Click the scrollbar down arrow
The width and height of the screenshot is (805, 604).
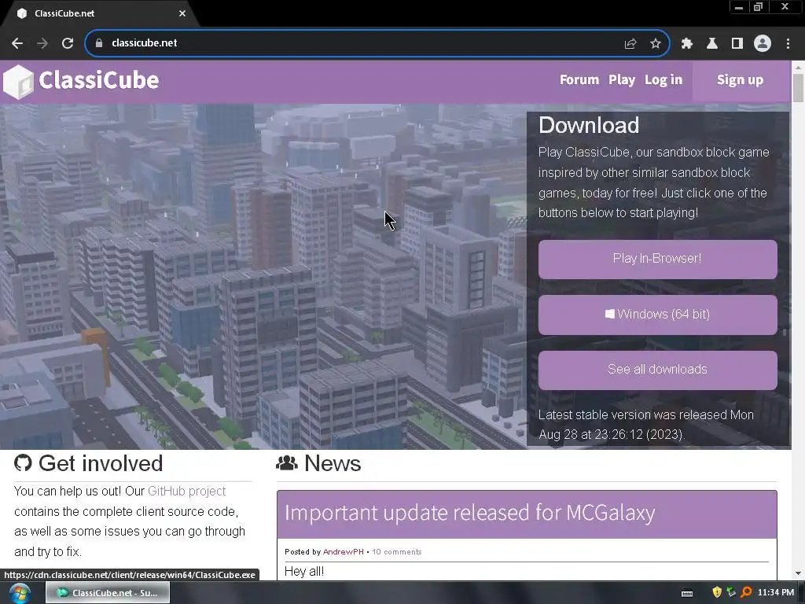tap(798, 573)
